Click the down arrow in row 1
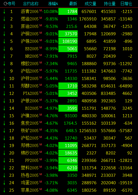Image resolution: width=138 pixels, height=195 pixels. coord(4,11)
